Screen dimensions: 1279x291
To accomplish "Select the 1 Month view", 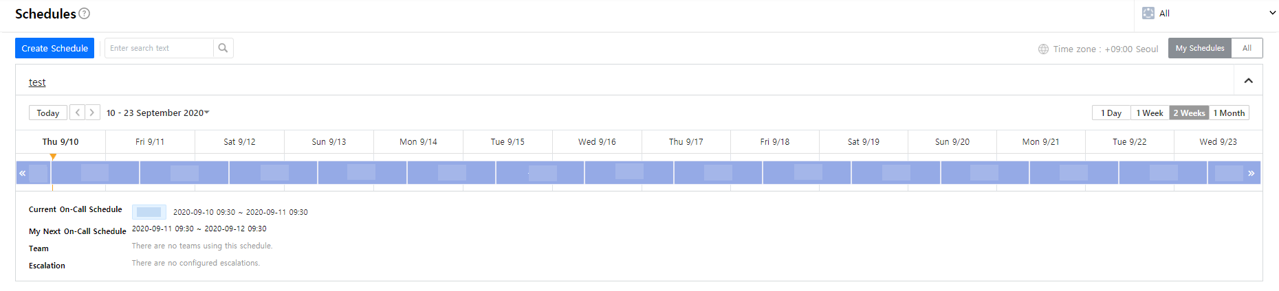I will tap(1229, 113).
